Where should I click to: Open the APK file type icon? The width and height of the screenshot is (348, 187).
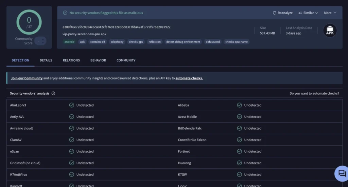(330, 30)
